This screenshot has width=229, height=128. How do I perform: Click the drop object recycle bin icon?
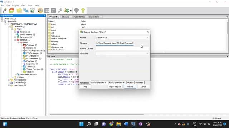pyautogui.click(x=32, y=10)
